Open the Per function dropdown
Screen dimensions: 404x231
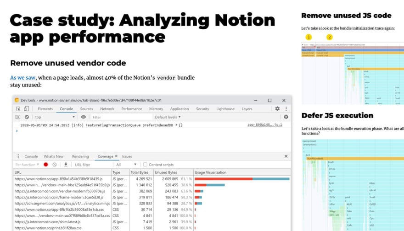pyautogui.click(x=27, y=165)
